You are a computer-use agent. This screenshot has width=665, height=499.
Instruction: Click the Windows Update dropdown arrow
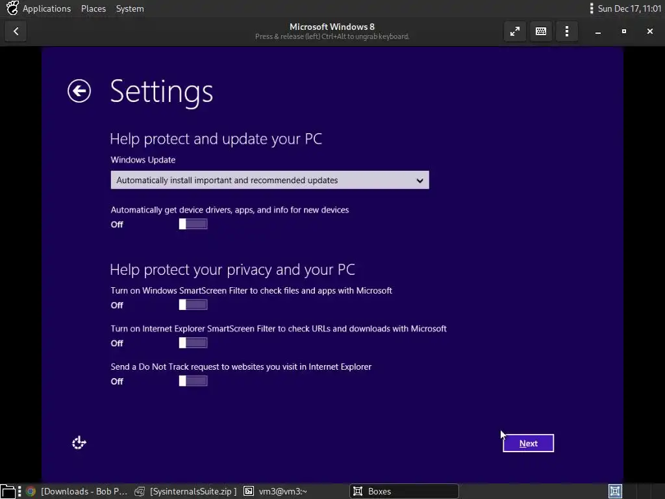click(x=420, y=181)
